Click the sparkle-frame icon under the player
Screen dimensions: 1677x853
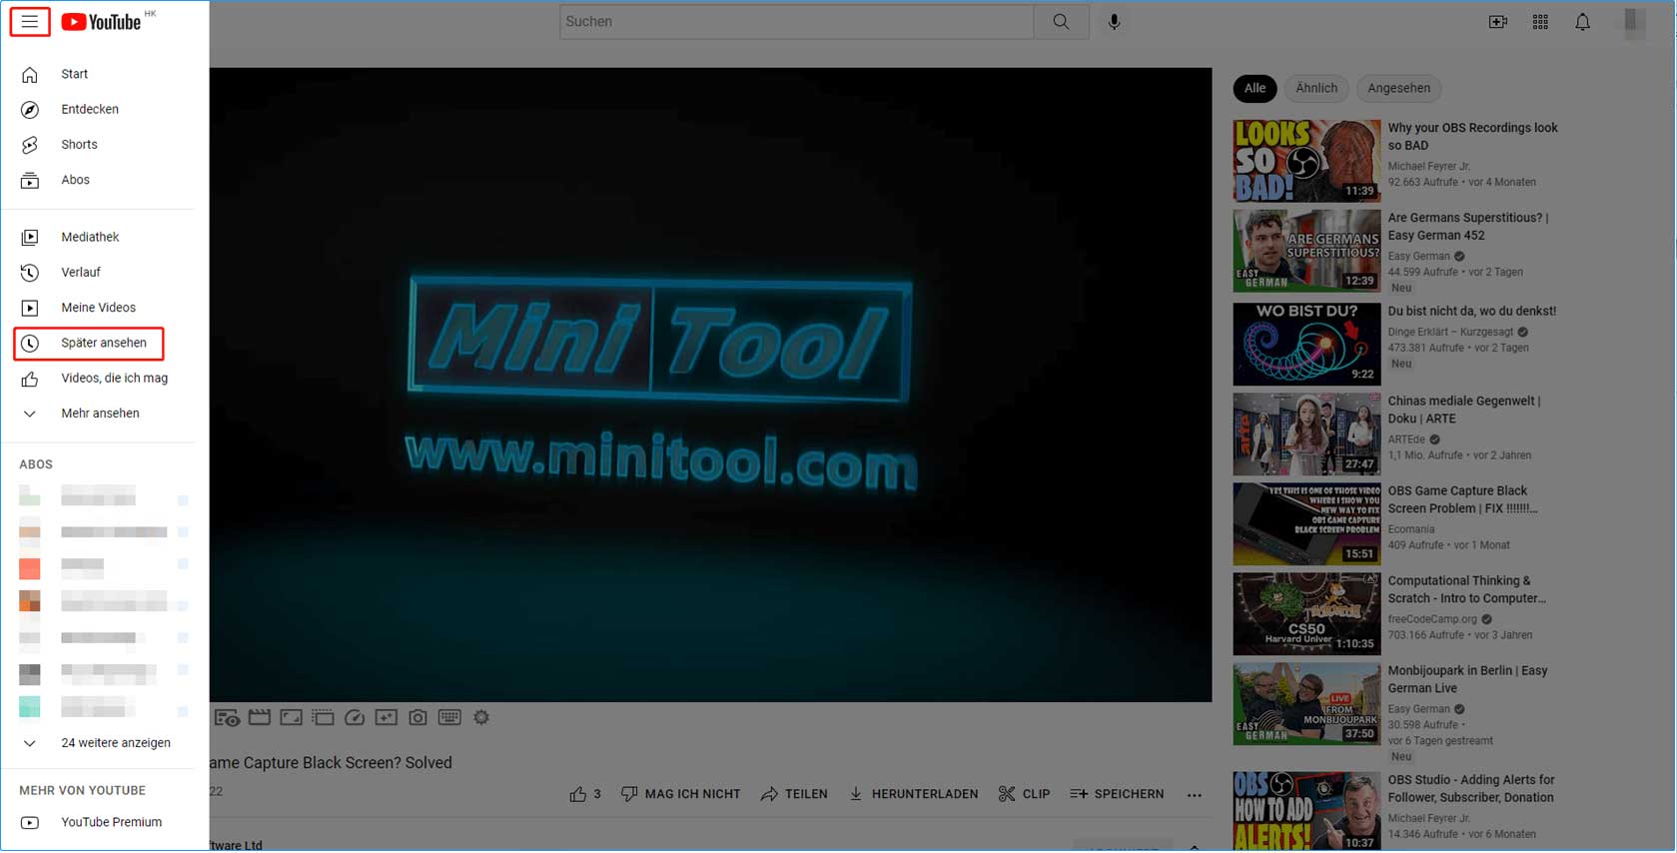[x=387, y=718]
